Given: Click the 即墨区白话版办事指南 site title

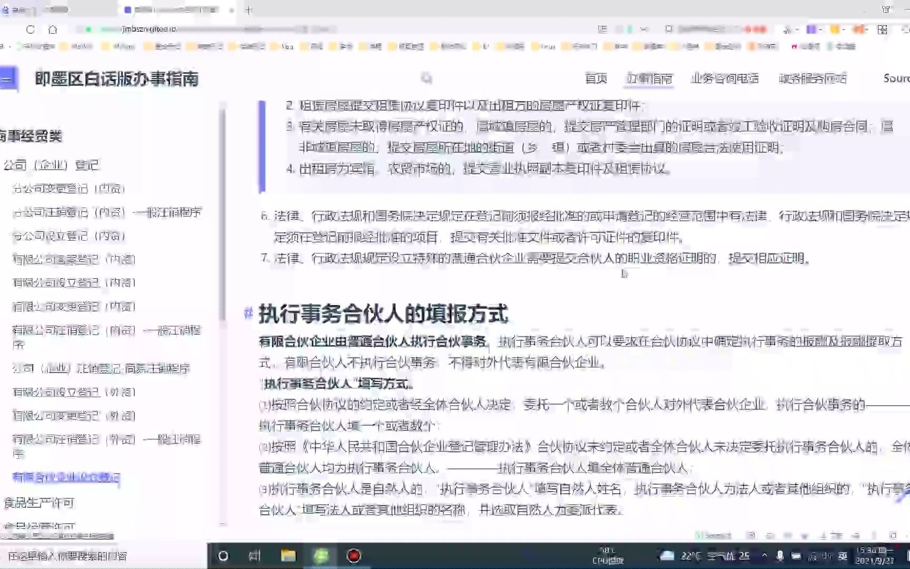Looking at the screenshot, I should tap(117, 79).
